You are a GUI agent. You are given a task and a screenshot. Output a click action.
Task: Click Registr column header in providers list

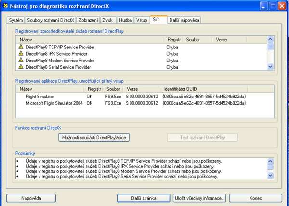click(x=173, y=40)
